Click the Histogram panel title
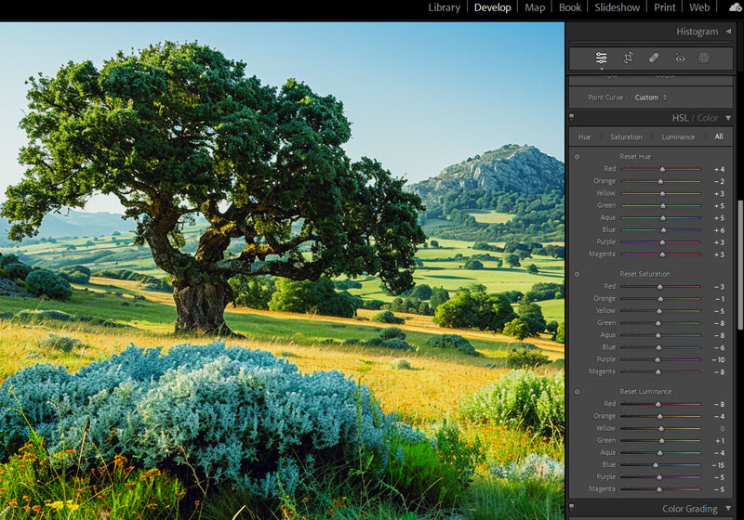 [697, 32]
